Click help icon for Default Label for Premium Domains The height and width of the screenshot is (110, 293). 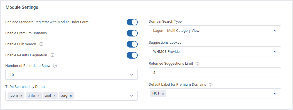click(x=210, y=85)
